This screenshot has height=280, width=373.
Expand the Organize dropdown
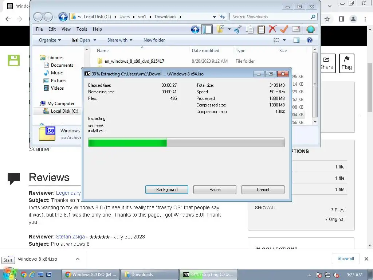(50, 40)
